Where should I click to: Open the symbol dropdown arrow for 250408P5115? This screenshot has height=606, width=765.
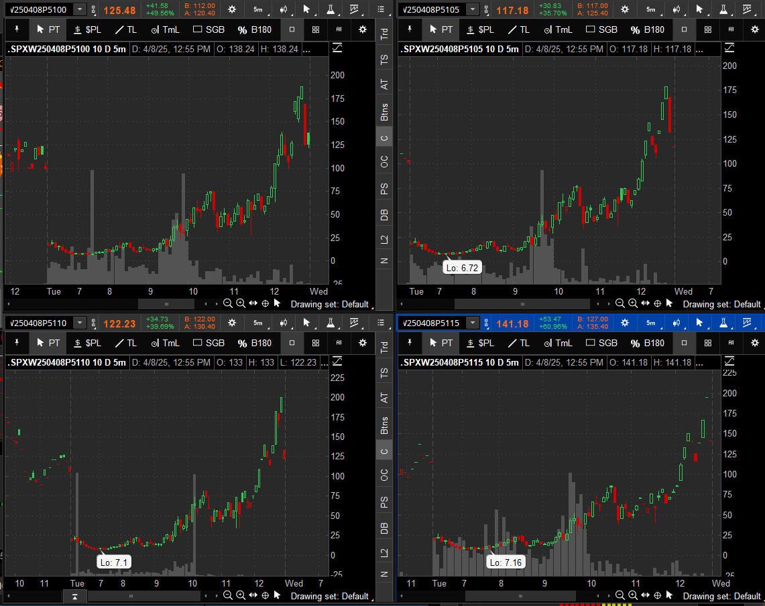[473, 323]
